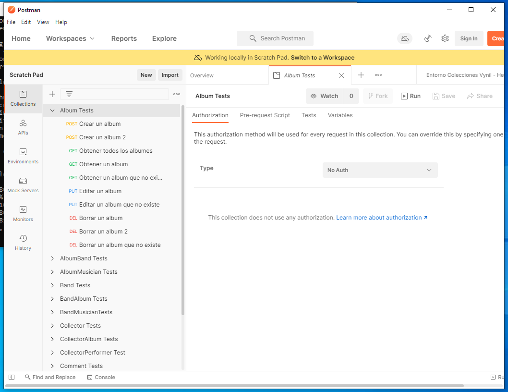
Task: Click the Sign In button
Action: 469,38
